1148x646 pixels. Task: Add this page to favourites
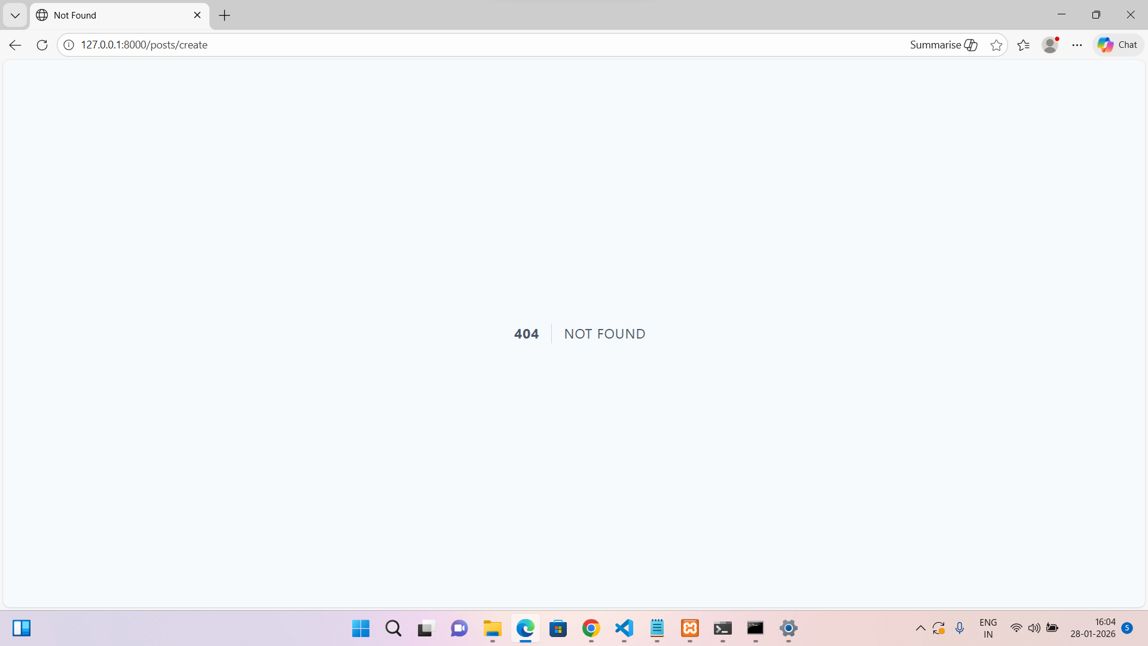996,45
